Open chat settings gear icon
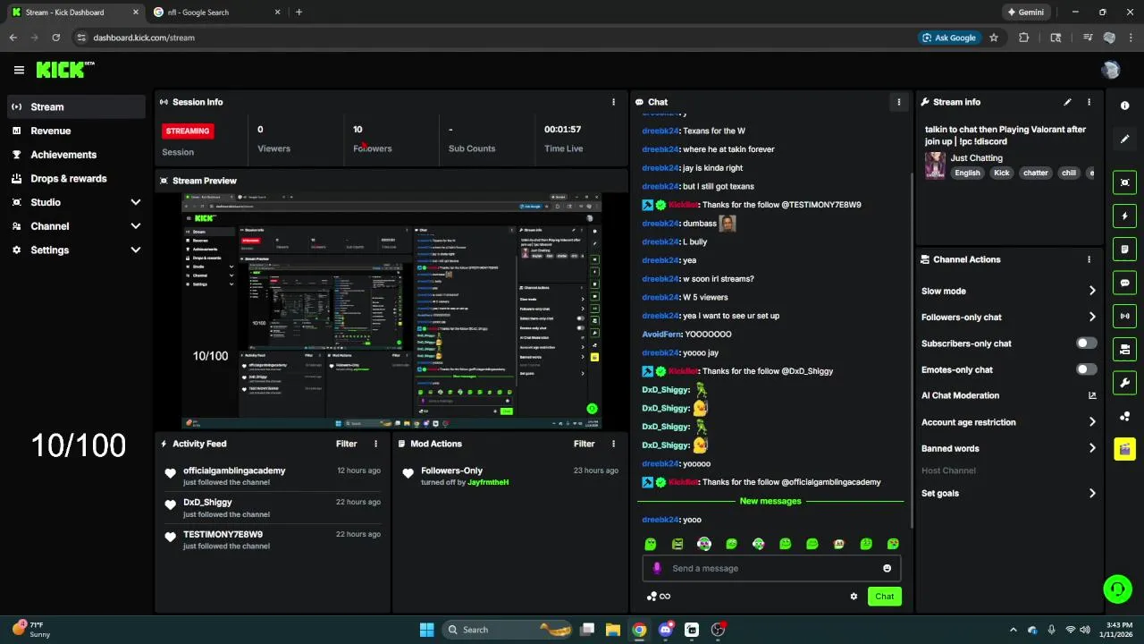The width and height of the screenshot is (1144, 644). (x=854, y=597)
